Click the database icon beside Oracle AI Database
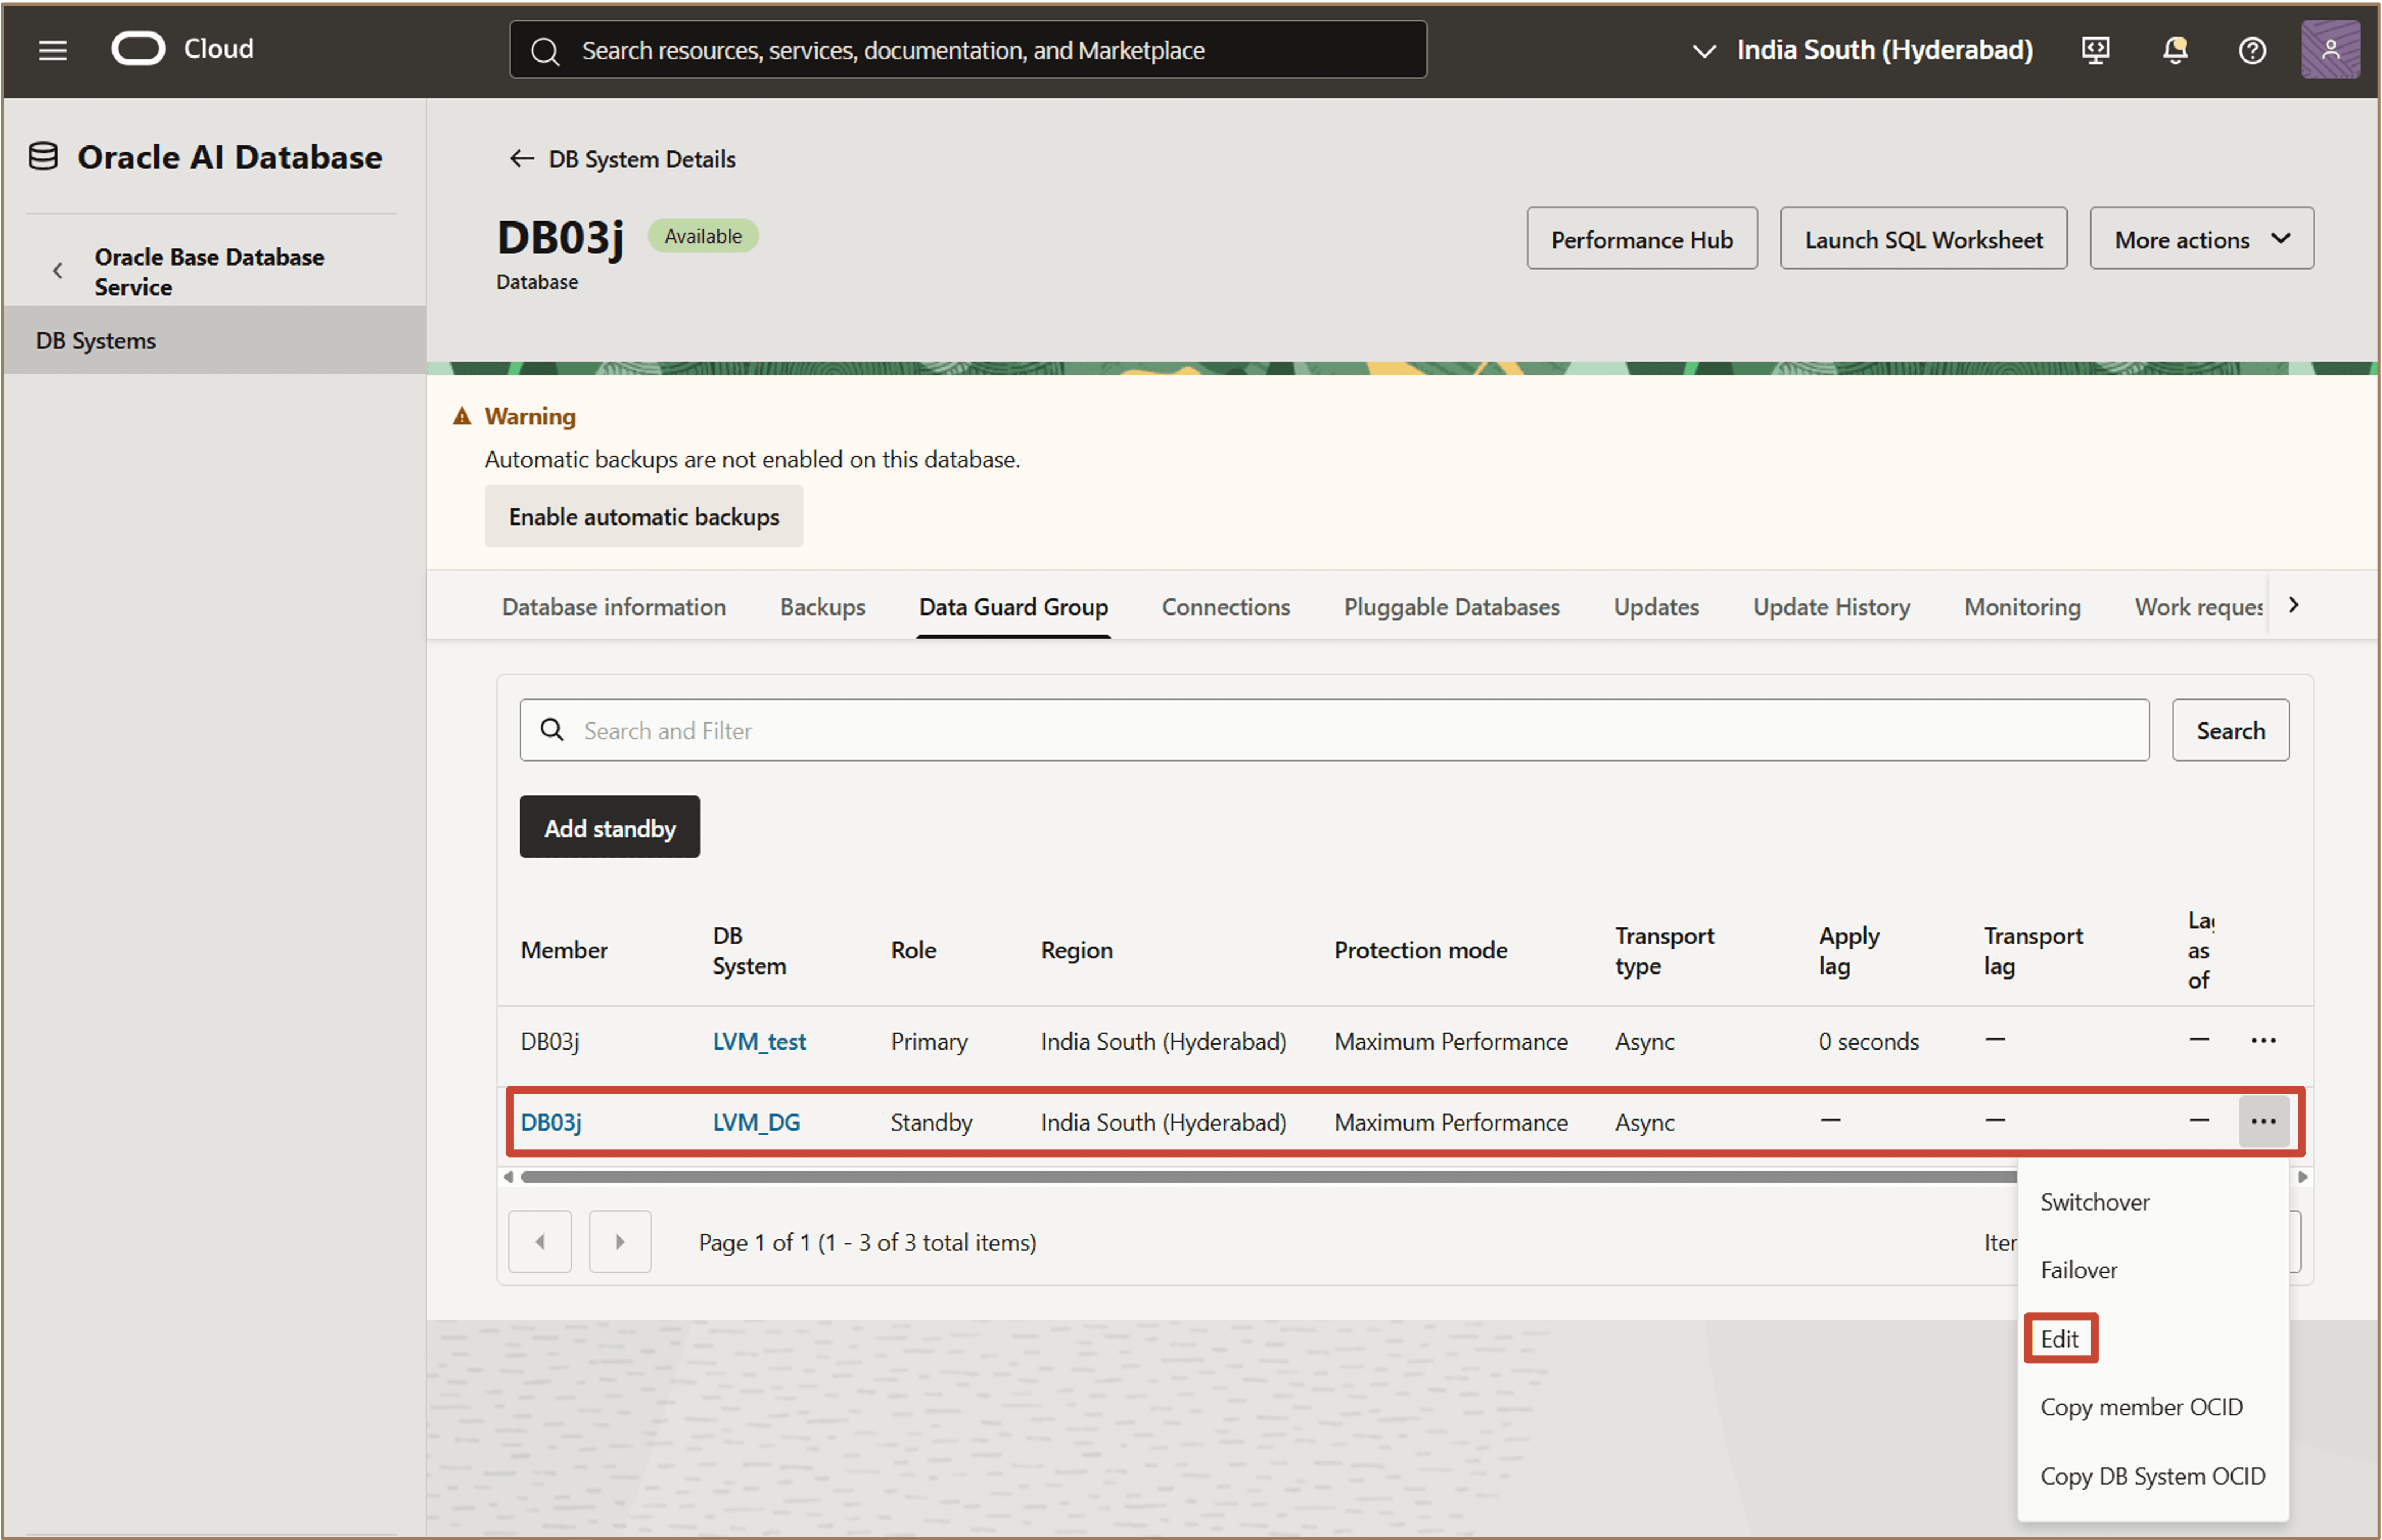The width and height of the screenshot is (2382, 1540). [x=43, y=155]
